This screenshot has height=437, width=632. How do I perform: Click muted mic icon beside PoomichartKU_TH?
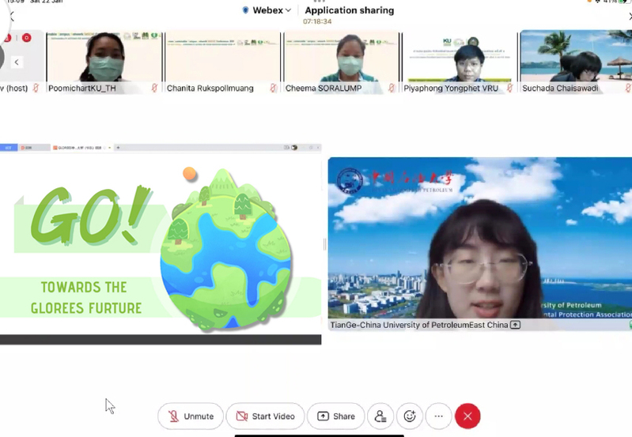[154, 89]
